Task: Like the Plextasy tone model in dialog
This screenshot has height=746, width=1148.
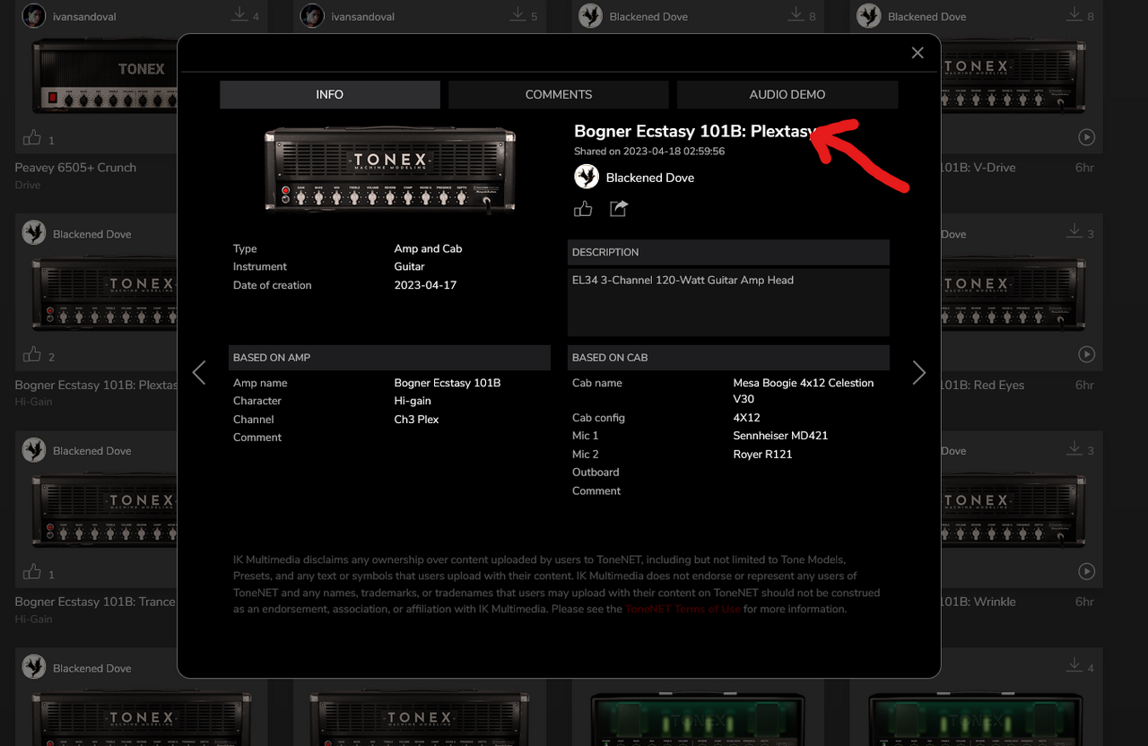Action: click(583, 209)
